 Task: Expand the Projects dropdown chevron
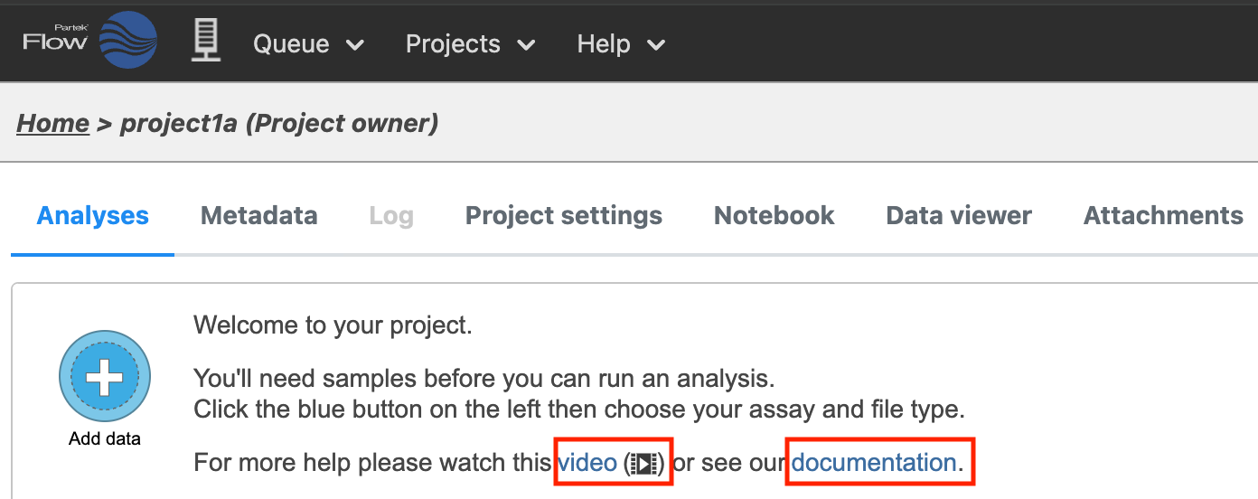(x=526, y=44)
